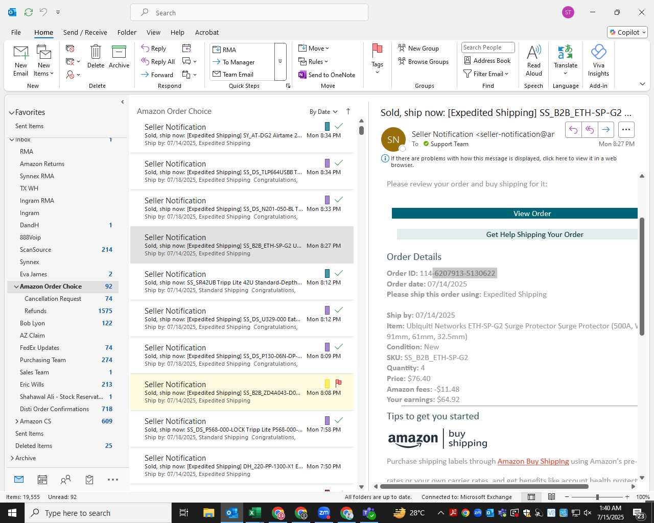654x523 pixels.
Task: Expand the Move dropdown
Action: tap(314, 49)
